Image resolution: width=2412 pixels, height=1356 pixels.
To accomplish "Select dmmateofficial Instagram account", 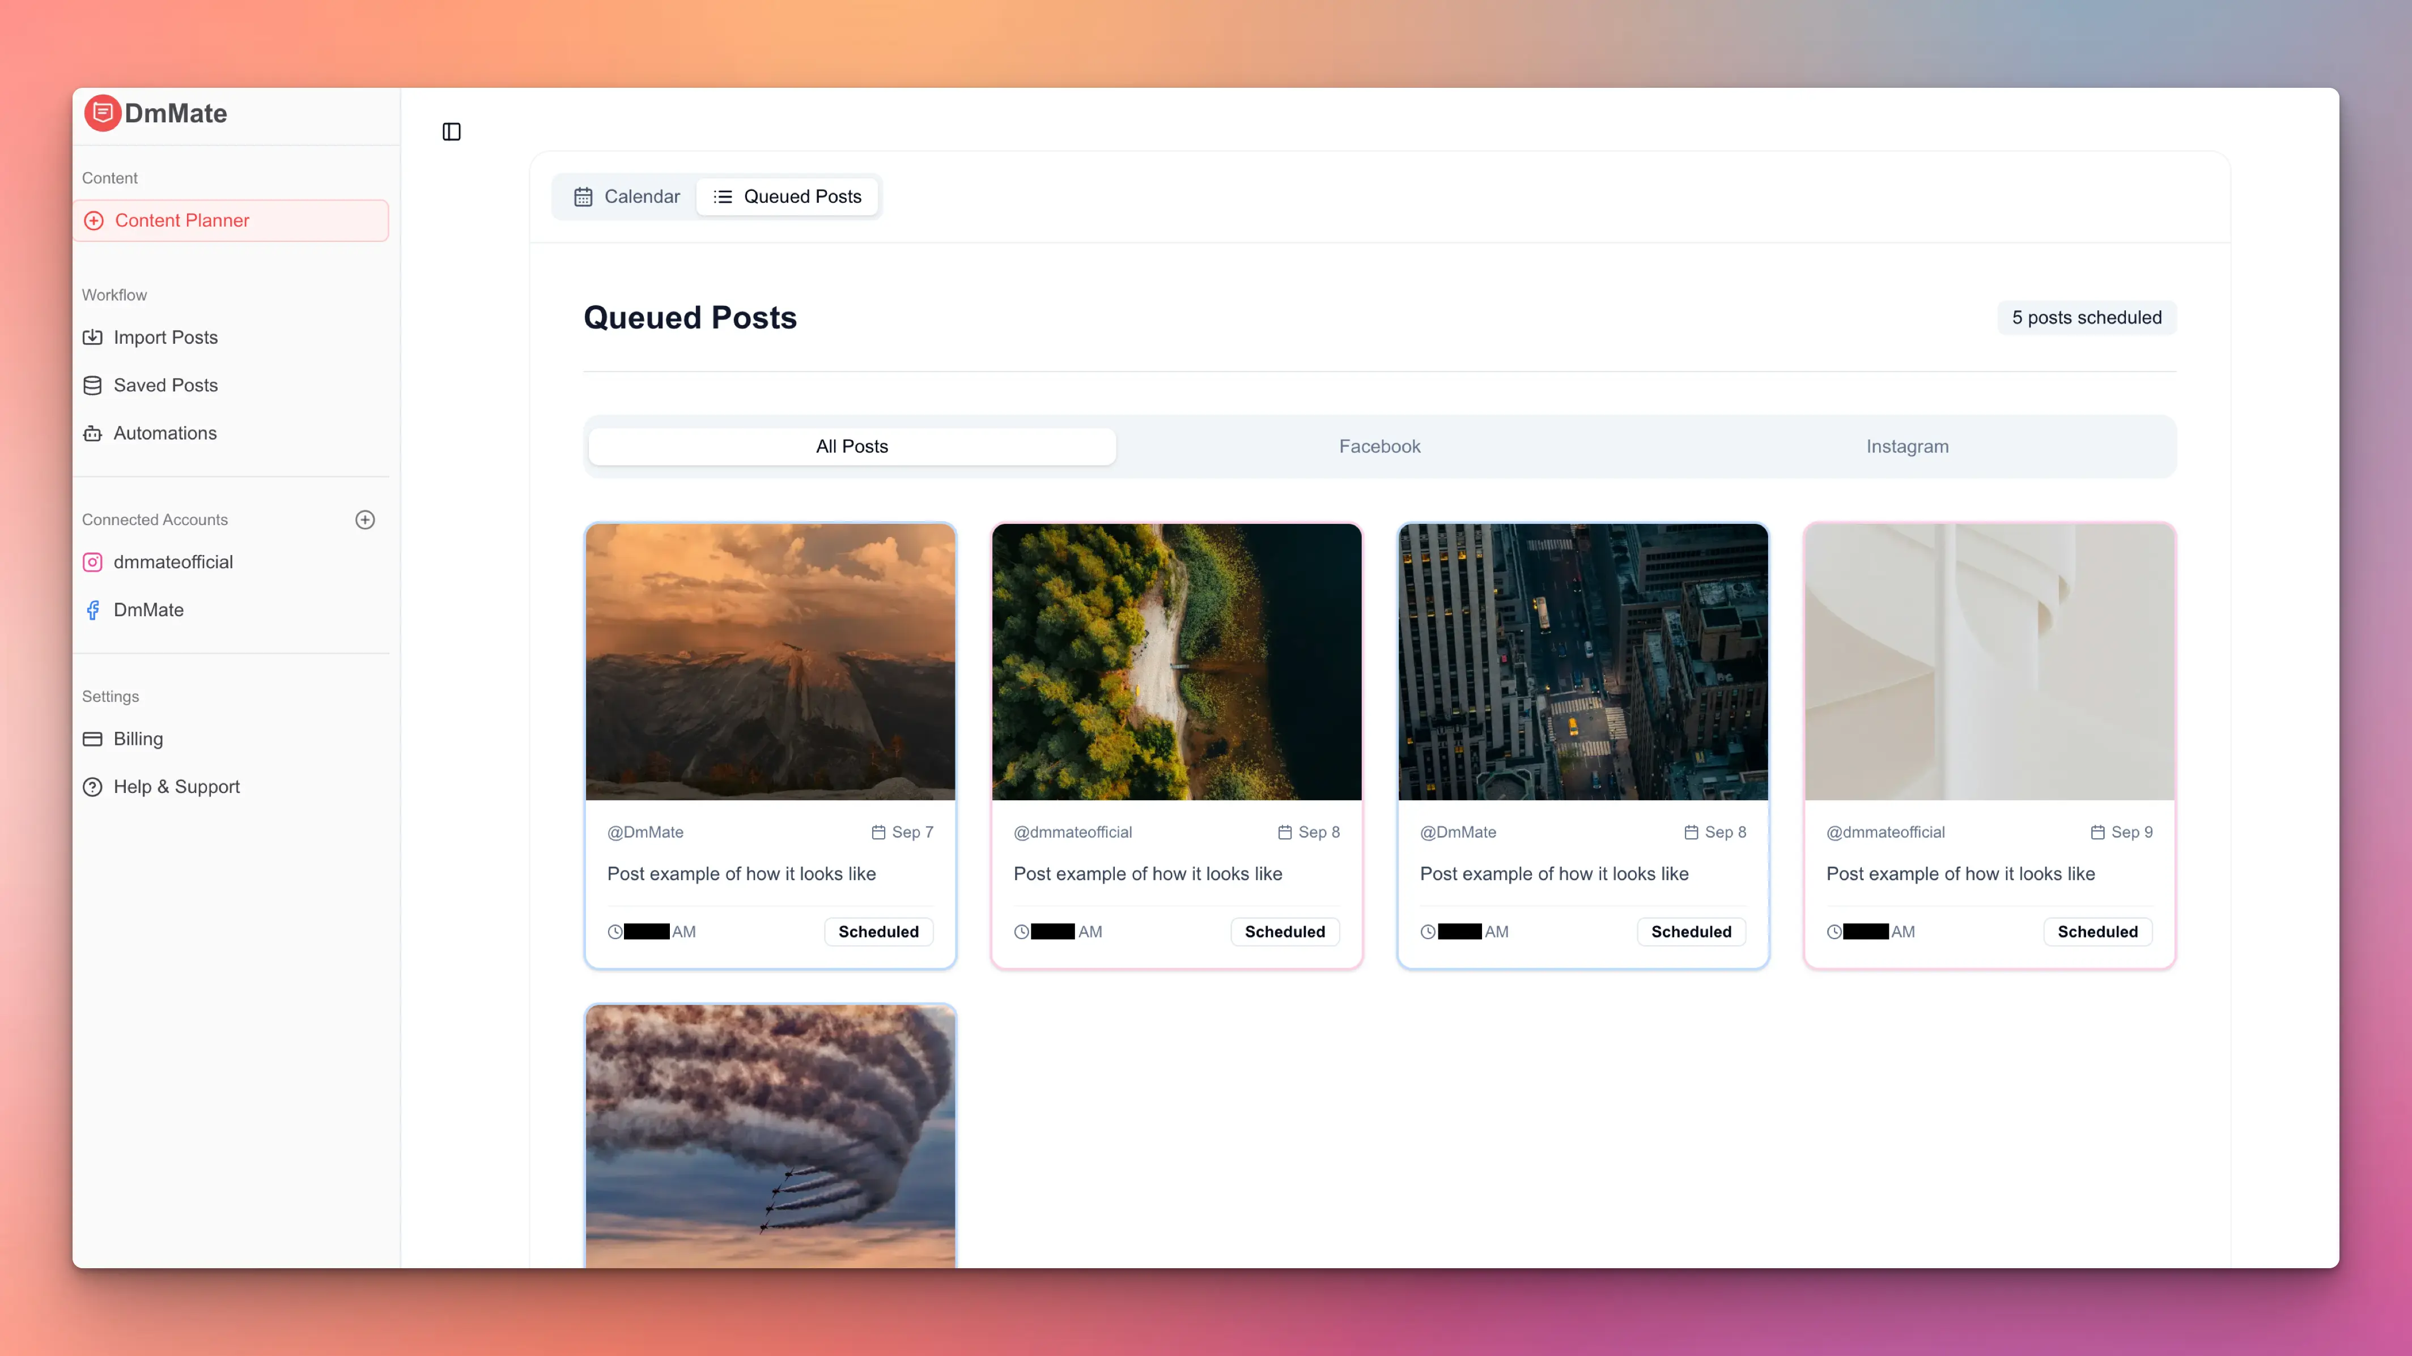I will click(x=172, y=561).
